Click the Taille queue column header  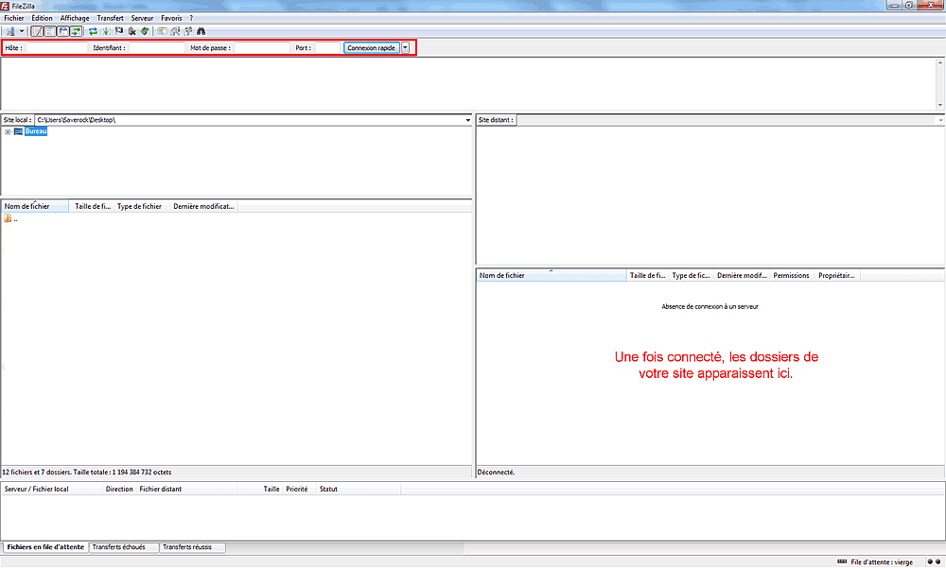(260, 489)
